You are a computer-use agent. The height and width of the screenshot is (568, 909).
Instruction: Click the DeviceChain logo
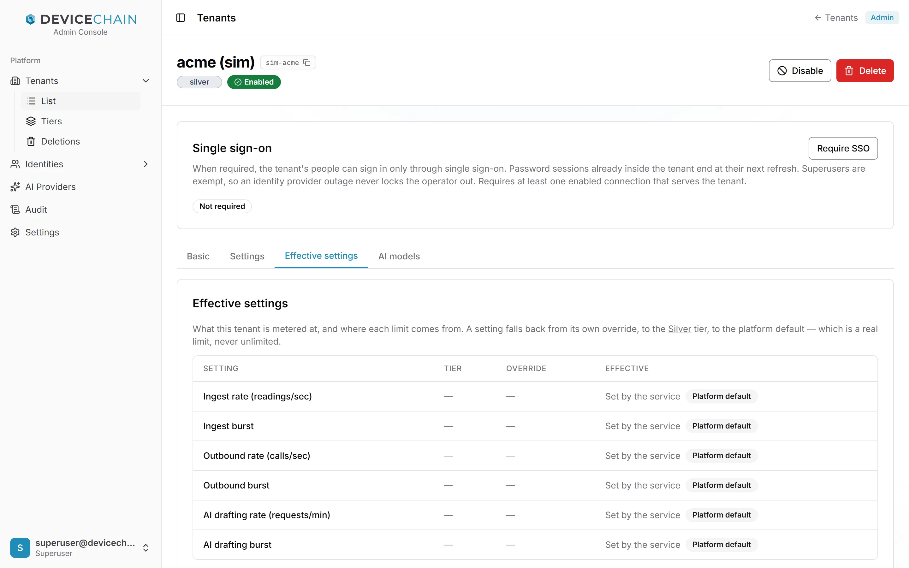80,19
